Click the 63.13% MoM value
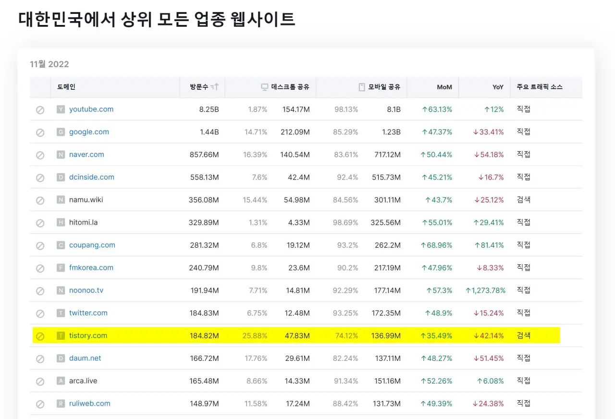Image resolution: width=615 pixels, height=419 pixels. click(437, 109)
